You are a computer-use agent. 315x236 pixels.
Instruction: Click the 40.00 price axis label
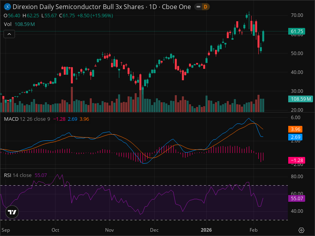point(297,72)
